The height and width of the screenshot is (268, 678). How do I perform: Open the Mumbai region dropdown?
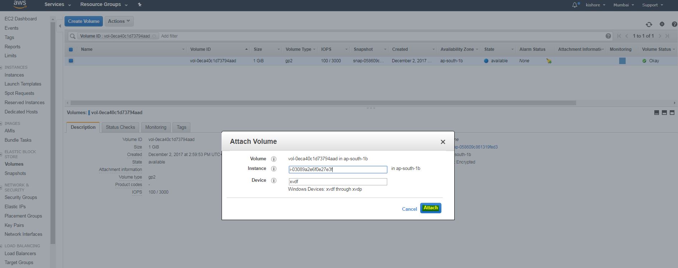(x=623, y=5)
